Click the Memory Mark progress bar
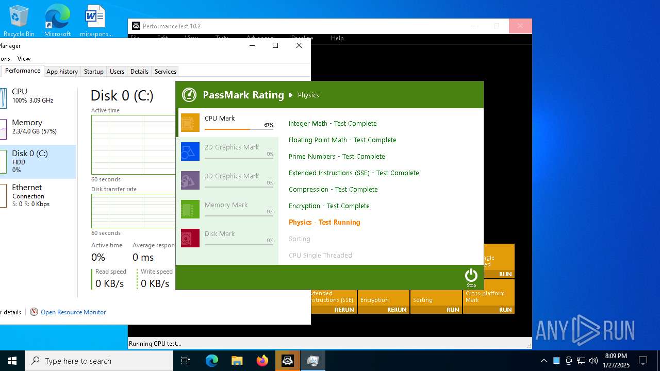660x371 pixels. point(239,215)
